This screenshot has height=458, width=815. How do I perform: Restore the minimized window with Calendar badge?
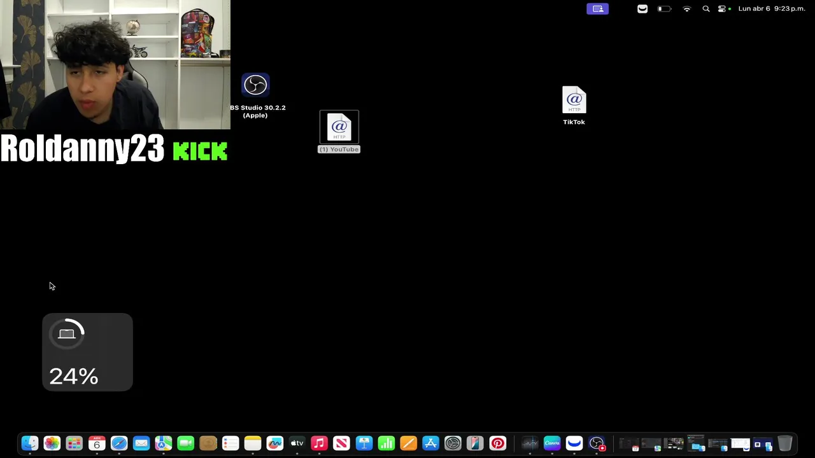click(629, 443)
